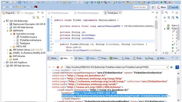Viewport: 182px width, 102px height.
Task: Click the Run External Tools icon
Action: click(x=106, y=2)
